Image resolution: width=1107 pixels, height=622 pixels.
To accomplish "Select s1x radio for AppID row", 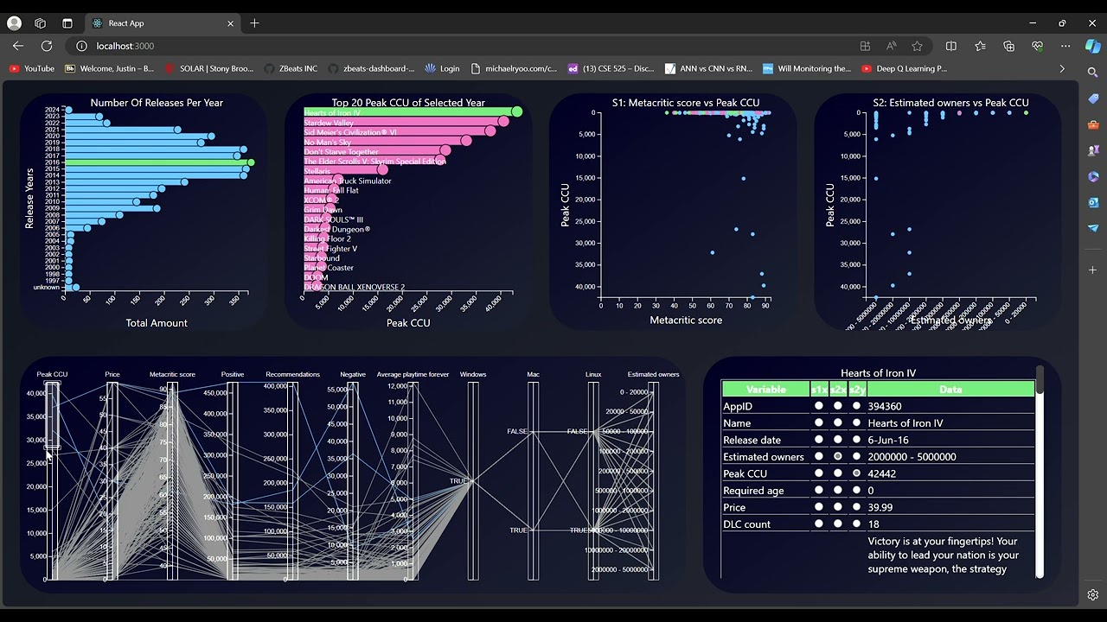I will point(819,406).
